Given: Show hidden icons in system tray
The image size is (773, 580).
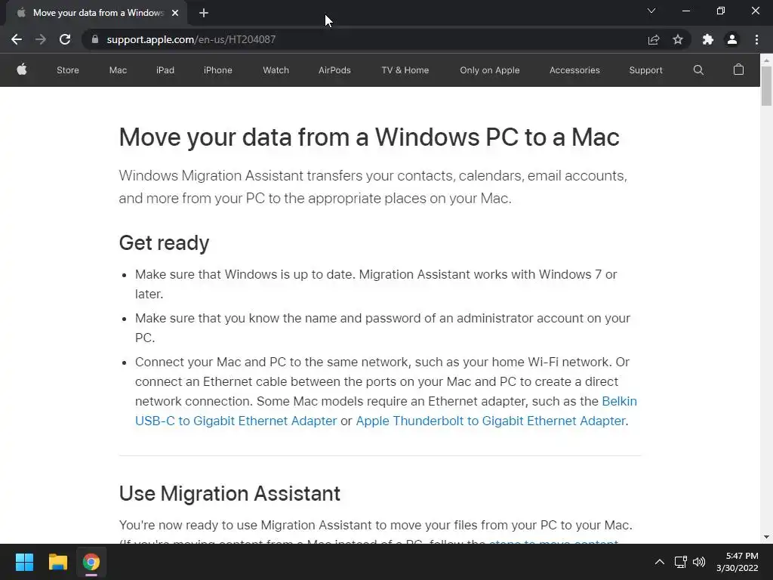Looking at the screenshot, I should 660,562.
